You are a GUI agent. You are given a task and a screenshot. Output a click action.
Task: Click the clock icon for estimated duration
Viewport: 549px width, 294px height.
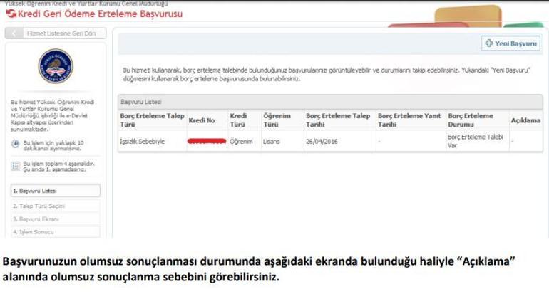(16, 144)
